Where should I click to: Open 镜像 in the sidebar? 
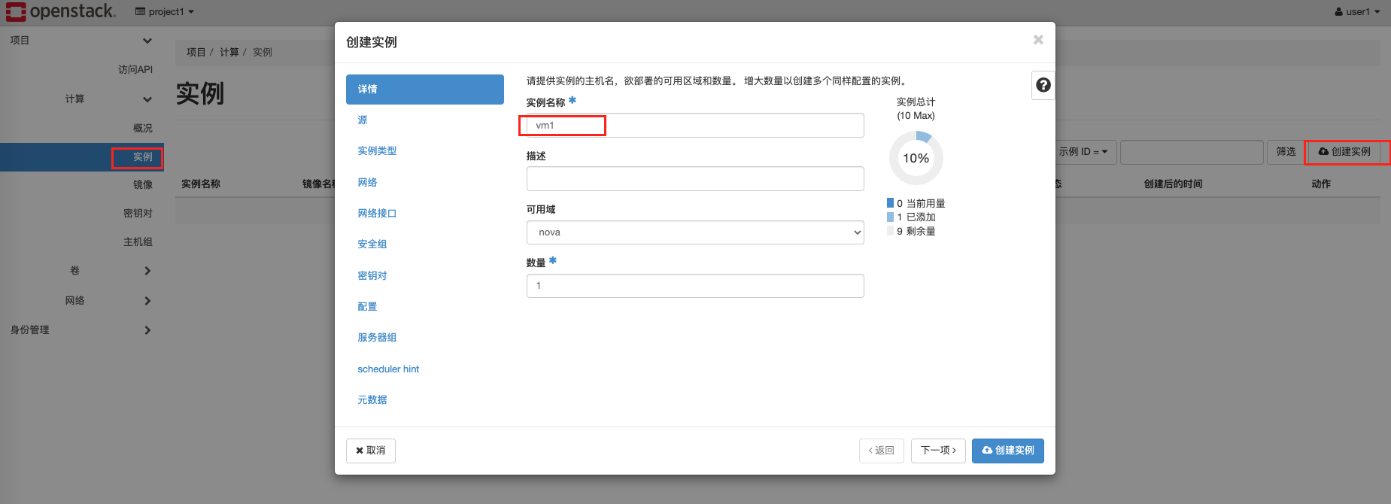click(142, 184)
